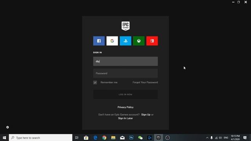Image resolution: width=251 pixels, height=141 pixels.
Task: Open WeChat from taskbar
Action: tap(140, 137)
